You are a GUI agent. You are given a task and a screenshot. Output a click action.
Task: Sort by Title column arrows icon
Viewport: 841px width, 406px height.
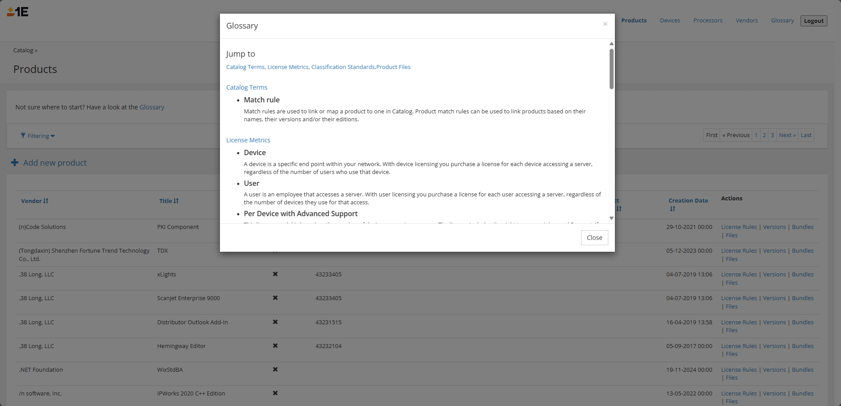176,201
